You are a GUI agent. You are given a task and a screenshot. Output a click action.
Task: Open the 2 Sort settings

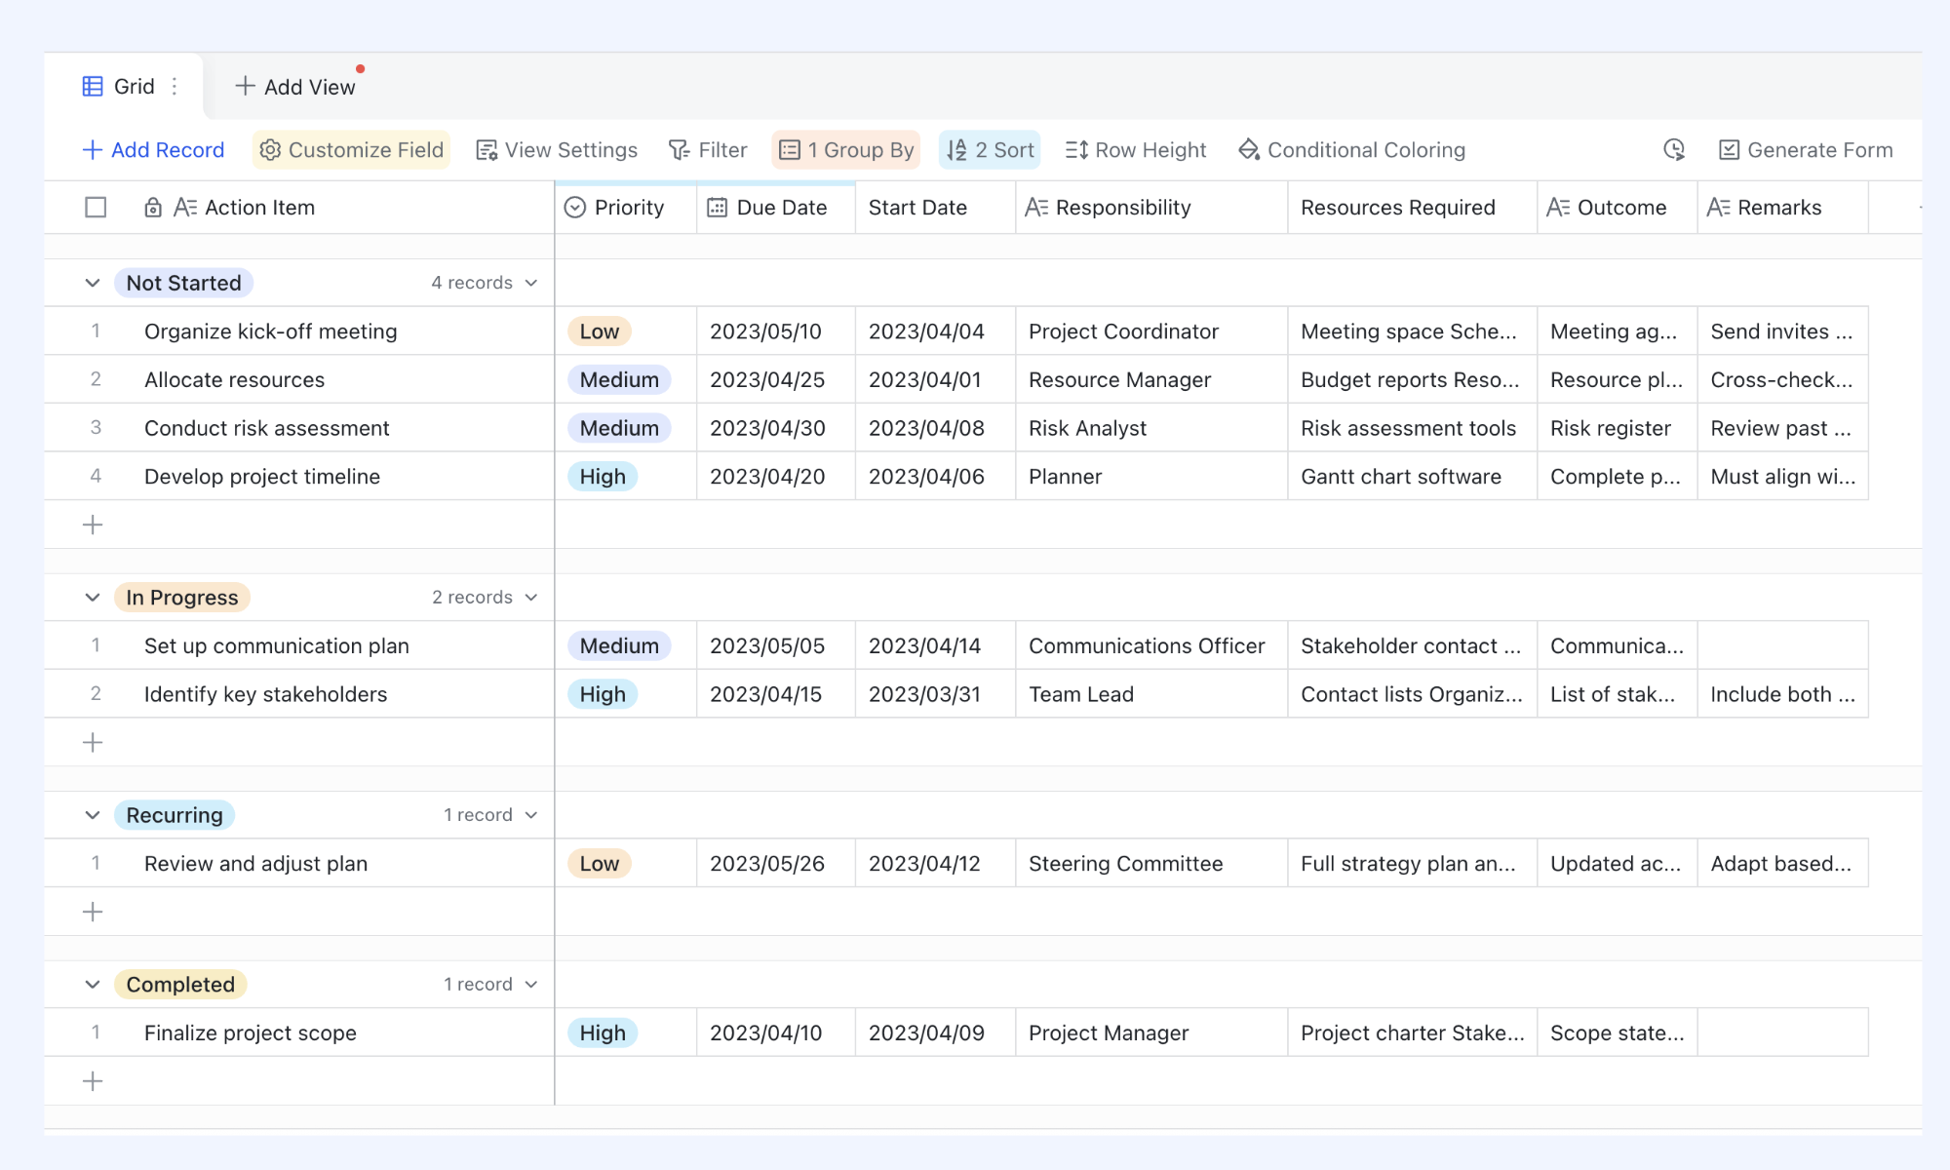[x=990, y=149]
